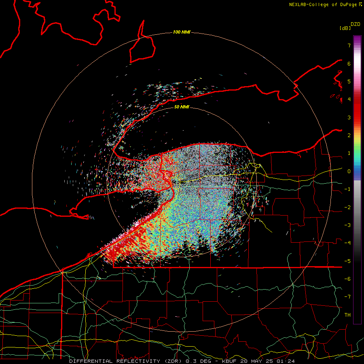The image size is (364, 364).
Task: Click the "[dB]" units label
Action: (x=345, y=28)
